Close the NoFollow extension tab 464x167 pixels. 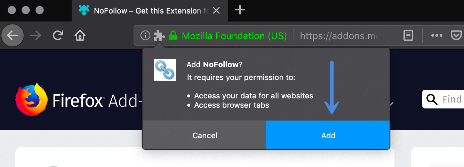click(216, 11)
